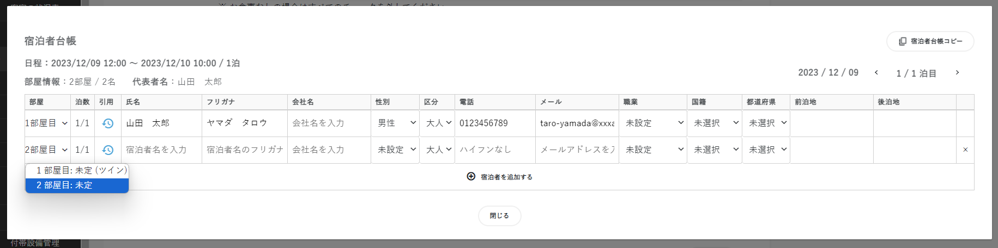998x248 pixels.
Task: Go to the next night with the right chevron
Action: point(957,73)
